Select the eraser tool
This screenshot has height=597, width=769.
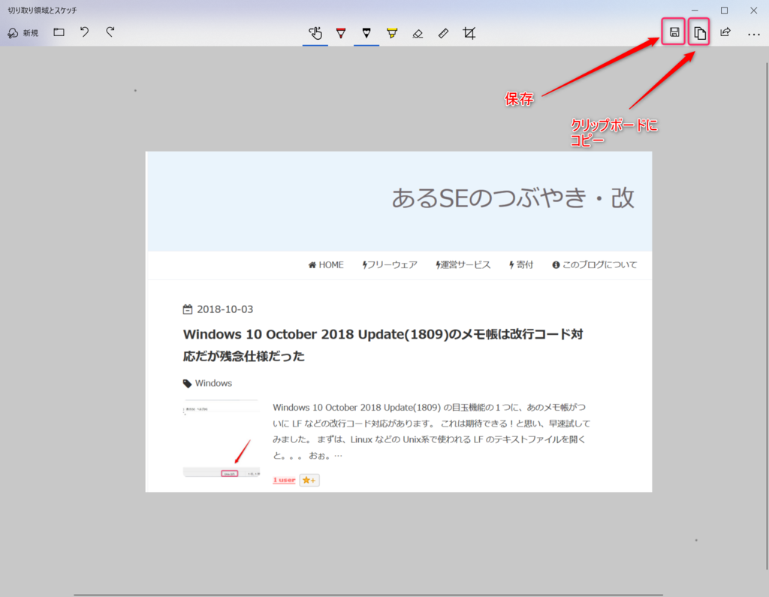[x=418, y=32]
